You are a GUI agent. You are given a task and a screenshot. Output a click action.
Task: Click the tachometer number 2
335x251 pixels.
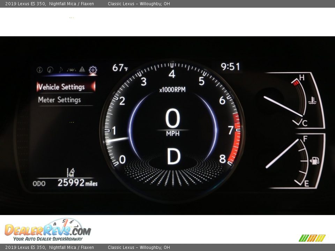pyautogui.click(x=122, y=101)
